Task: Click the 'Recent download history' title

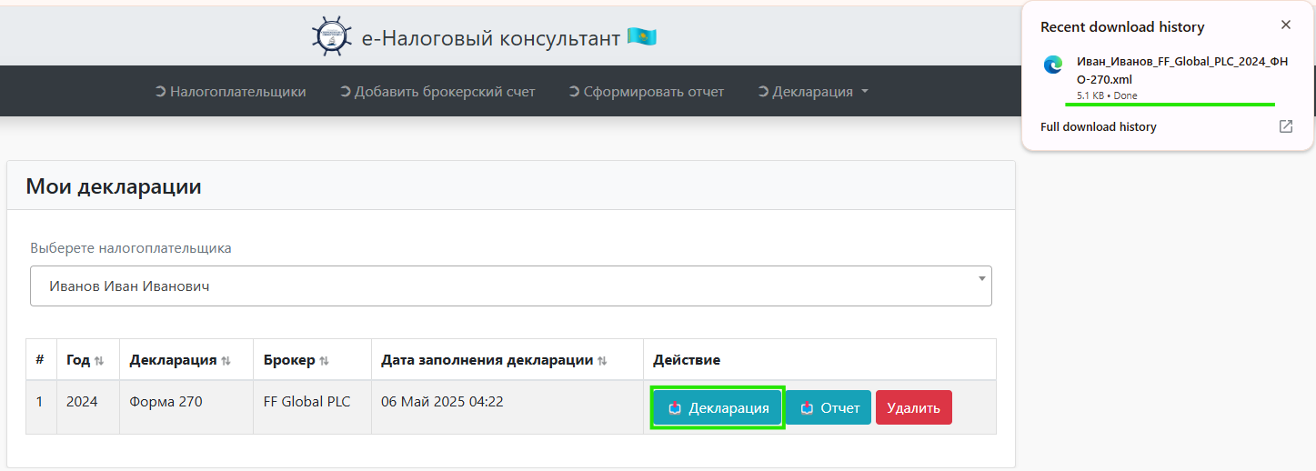Action: pos(1122,27)
